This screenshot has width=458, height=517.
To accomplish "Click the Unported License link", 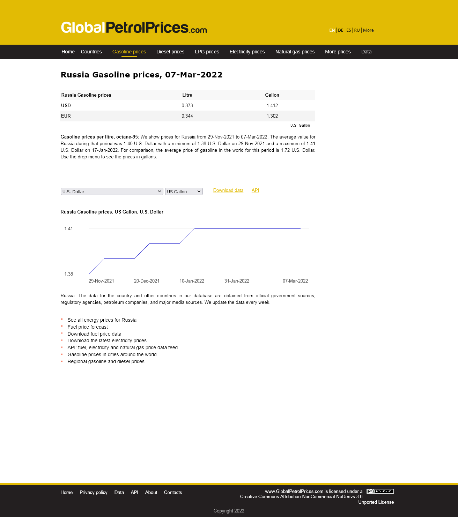I will click(x=376, y=502).
